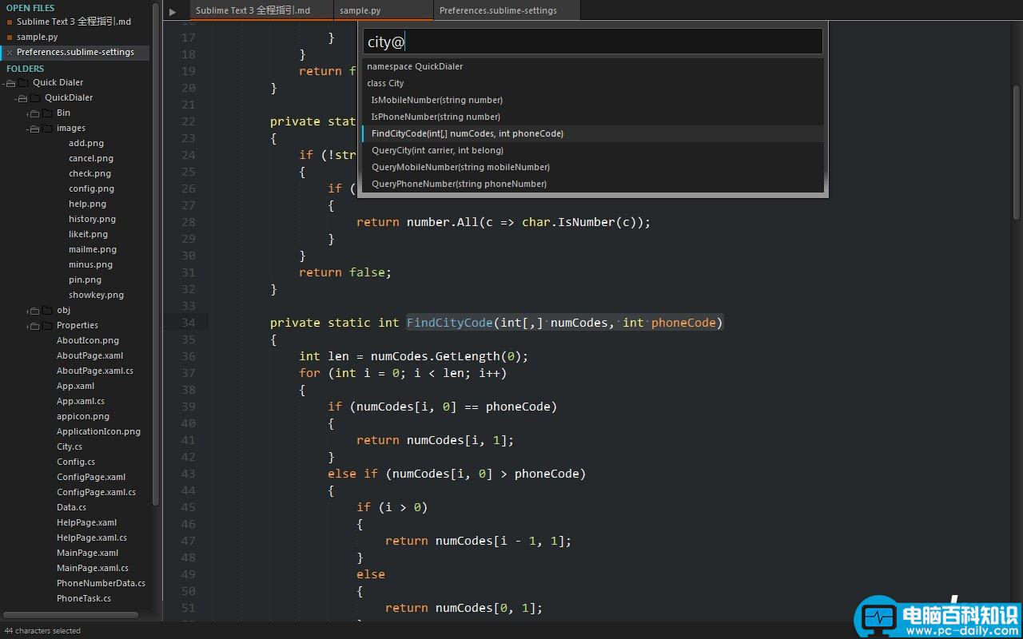Open minus.png in the sidebar
Screen dimensions: 1023x639
90,265
